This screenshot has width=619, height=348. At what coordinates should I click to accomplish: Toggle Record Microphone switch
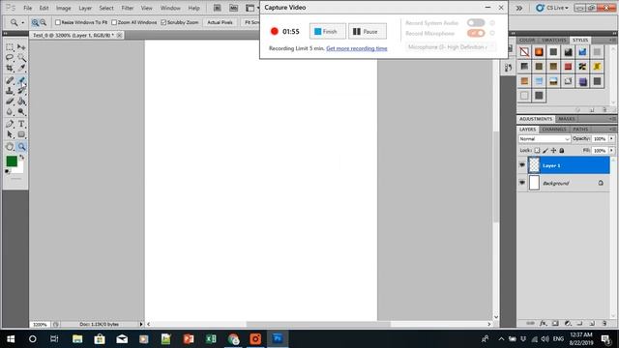pyautogui.click(x=476, y=33)
